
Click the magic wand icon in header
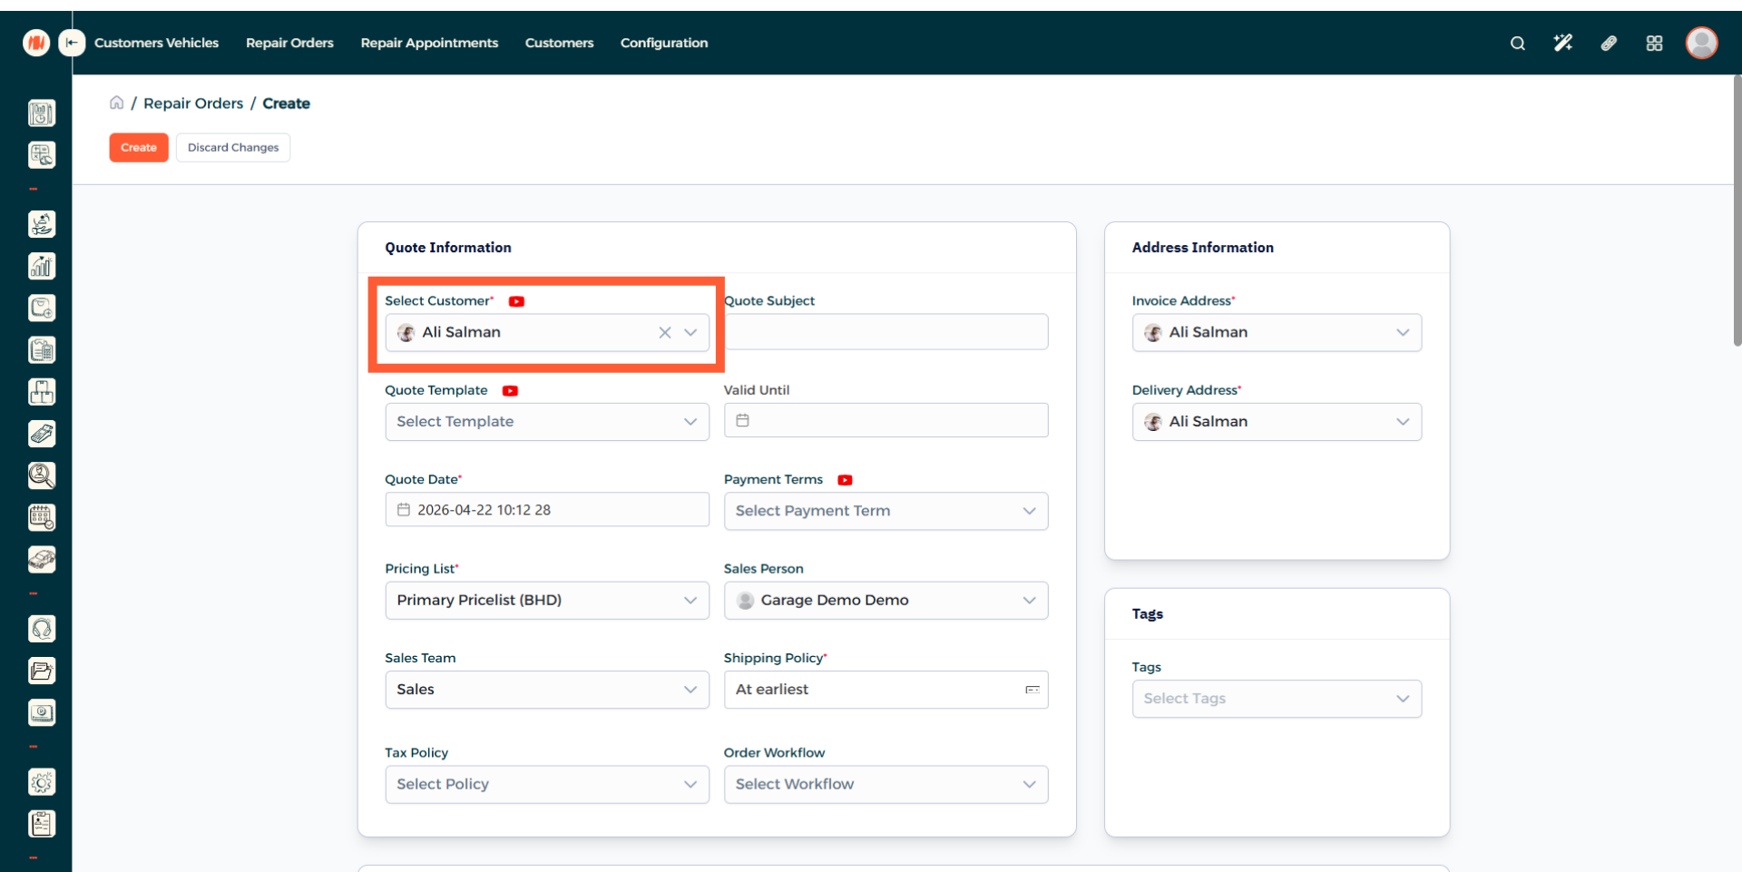(1562, 43)
